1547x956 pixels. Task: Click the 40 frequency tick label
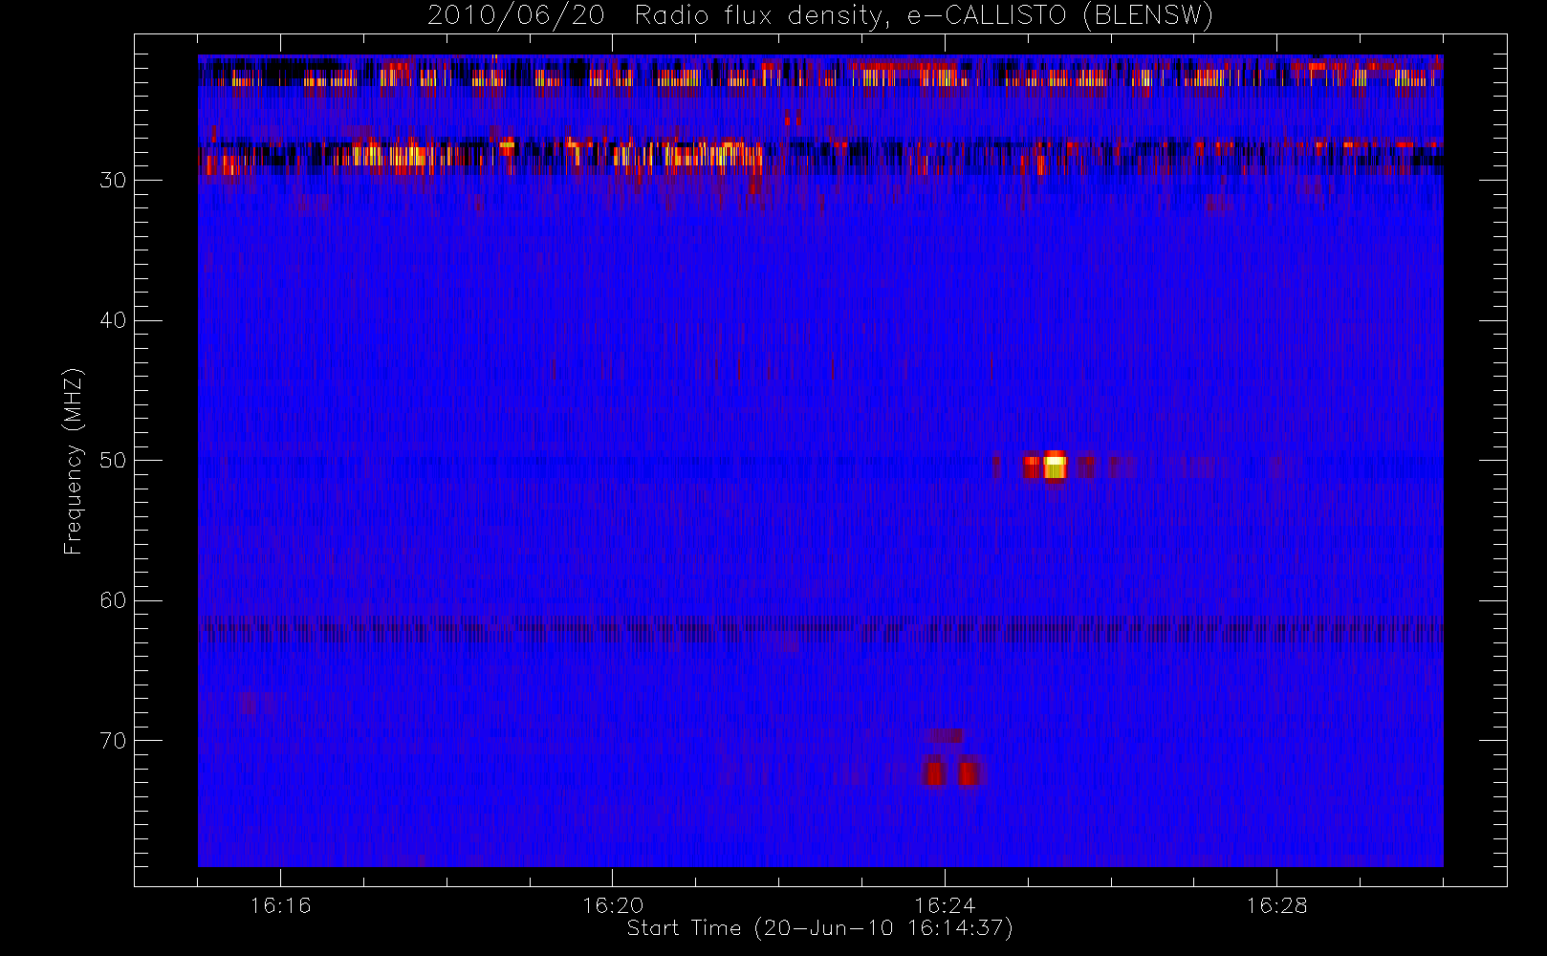point(113,320)
